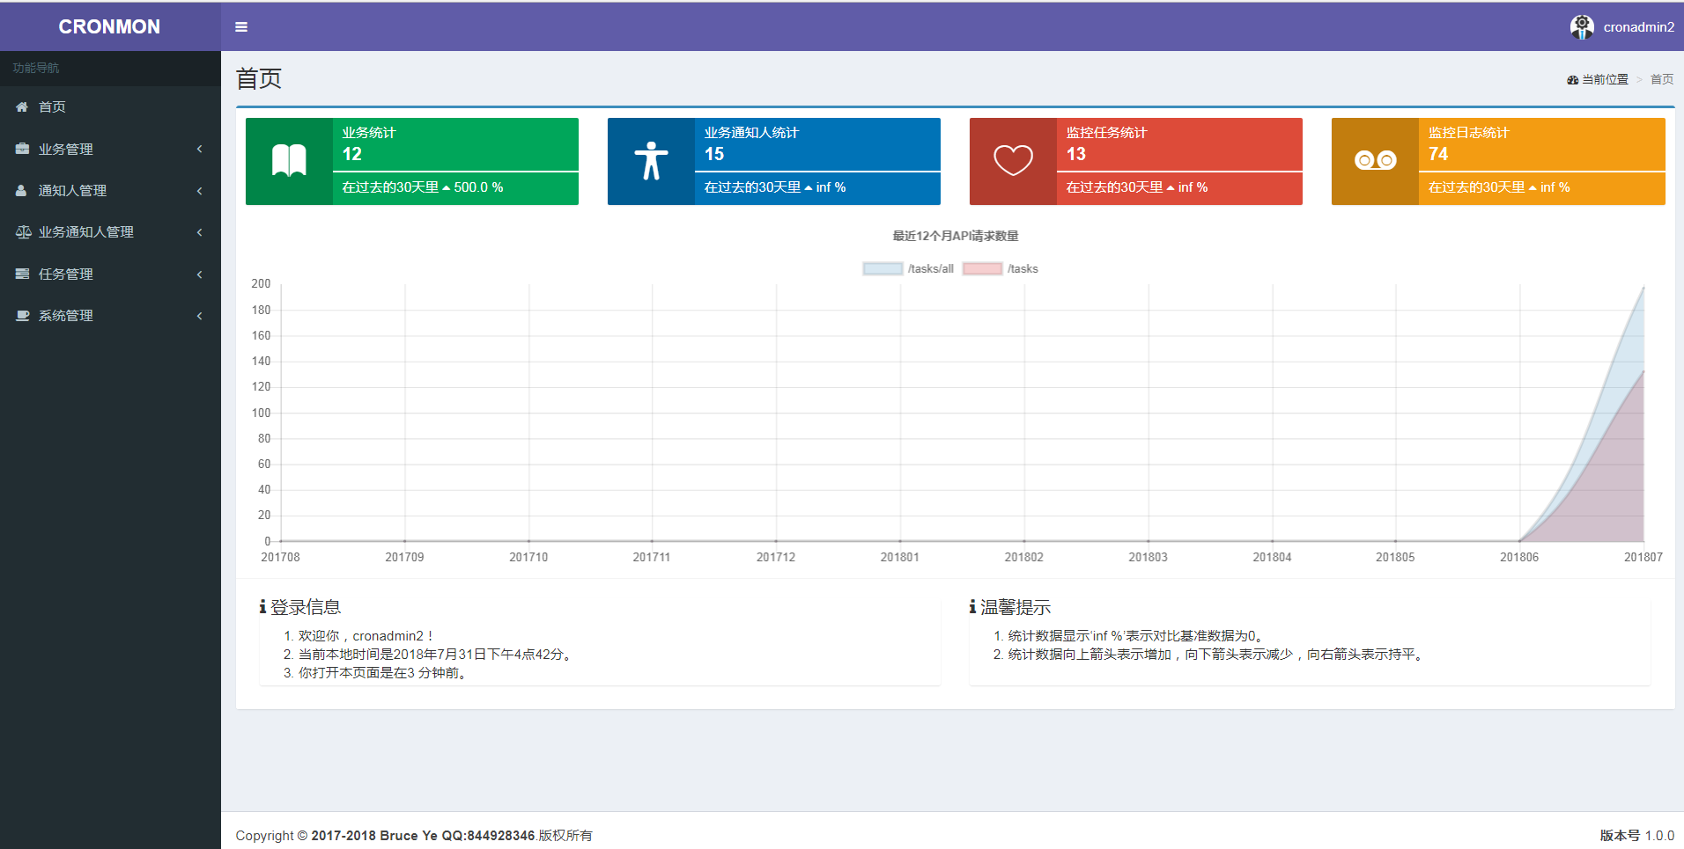Click the 首页 breadcrumb link
Screen dimensions: 1684x849
[x=1661, y=79]
